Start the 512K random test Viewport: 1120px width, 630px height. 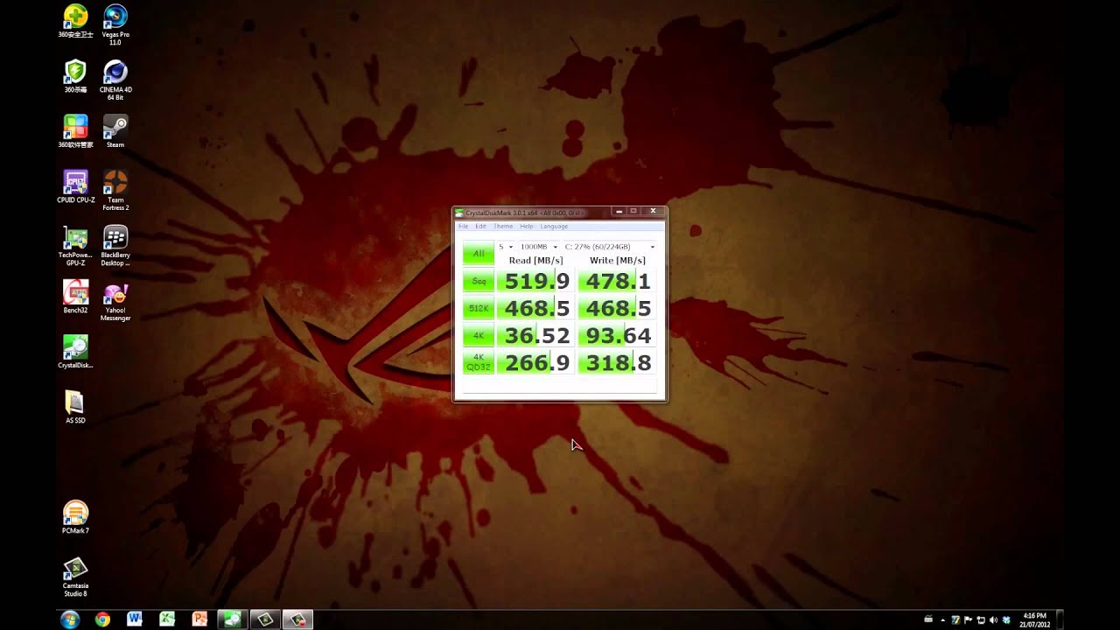coord(479,308)
